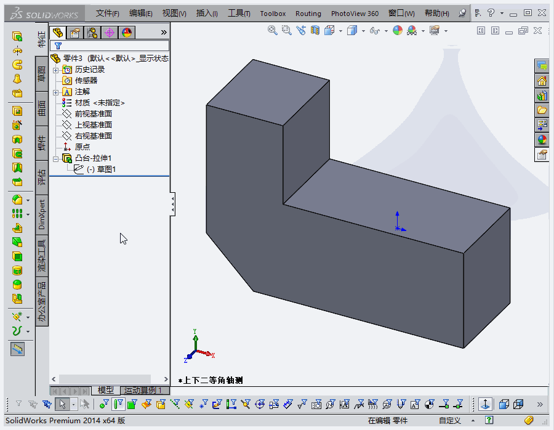Open the Fillet dropdown arrow
Screen dimensions: 554x430
click(x=28, y=200)
